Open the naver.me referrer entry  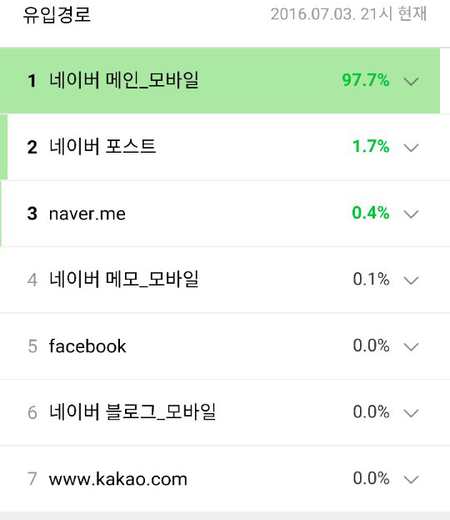[87, 214]
